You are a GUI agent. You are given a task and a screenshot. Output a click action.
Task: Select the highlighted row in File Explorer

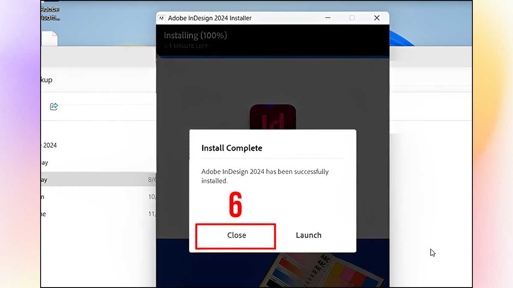(99, 180)
